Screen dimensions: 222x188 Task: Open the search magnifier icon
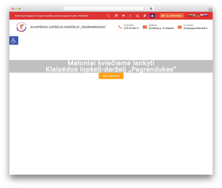coord(108,16)
